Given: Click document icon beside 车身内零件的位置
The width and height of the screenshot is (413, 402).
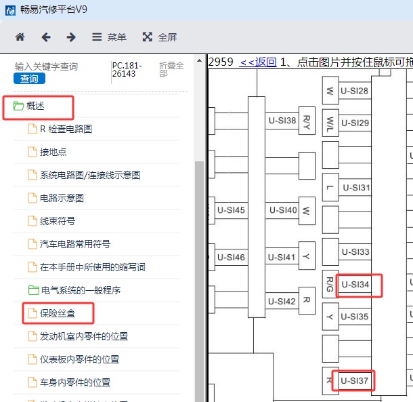Looking at the screenshot, I should point(32,382).
